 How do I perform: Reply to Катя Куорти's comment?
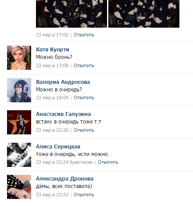pos(84,65)
